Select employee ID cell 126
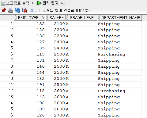Screen dimensions: 147x118 (x=29, y=115)
